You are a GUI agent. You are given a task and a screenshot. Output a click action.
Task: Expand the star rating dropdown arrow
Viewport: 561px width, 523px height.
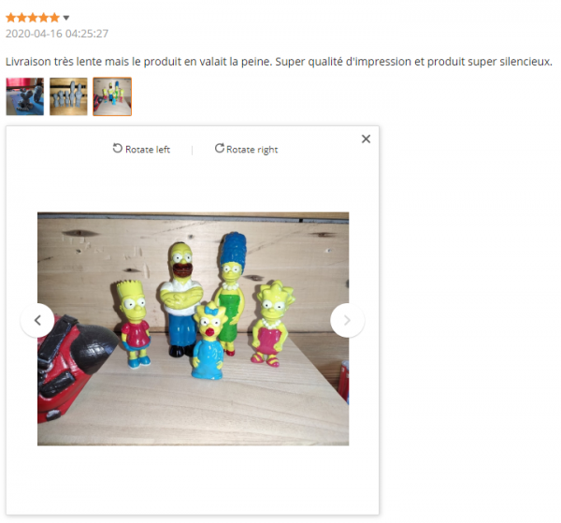[x=66, y=18]
